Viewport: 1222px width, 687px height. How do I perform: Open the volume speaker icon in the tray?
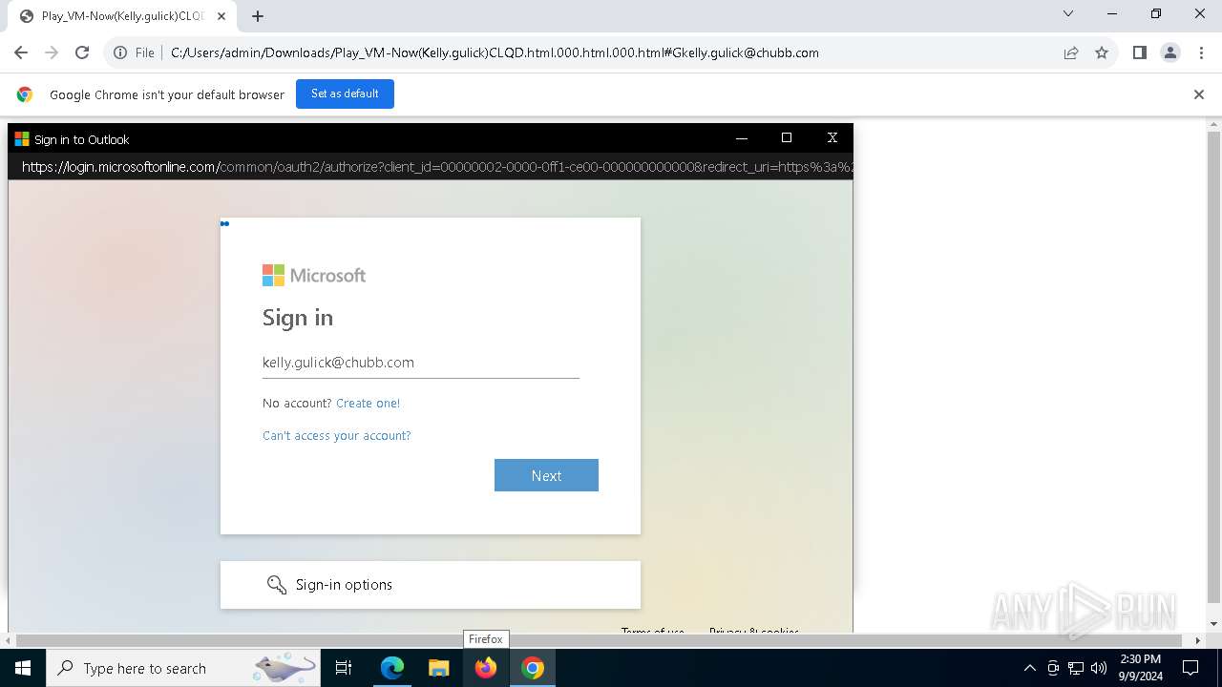pyautogui.click(x=1099, y=668)
